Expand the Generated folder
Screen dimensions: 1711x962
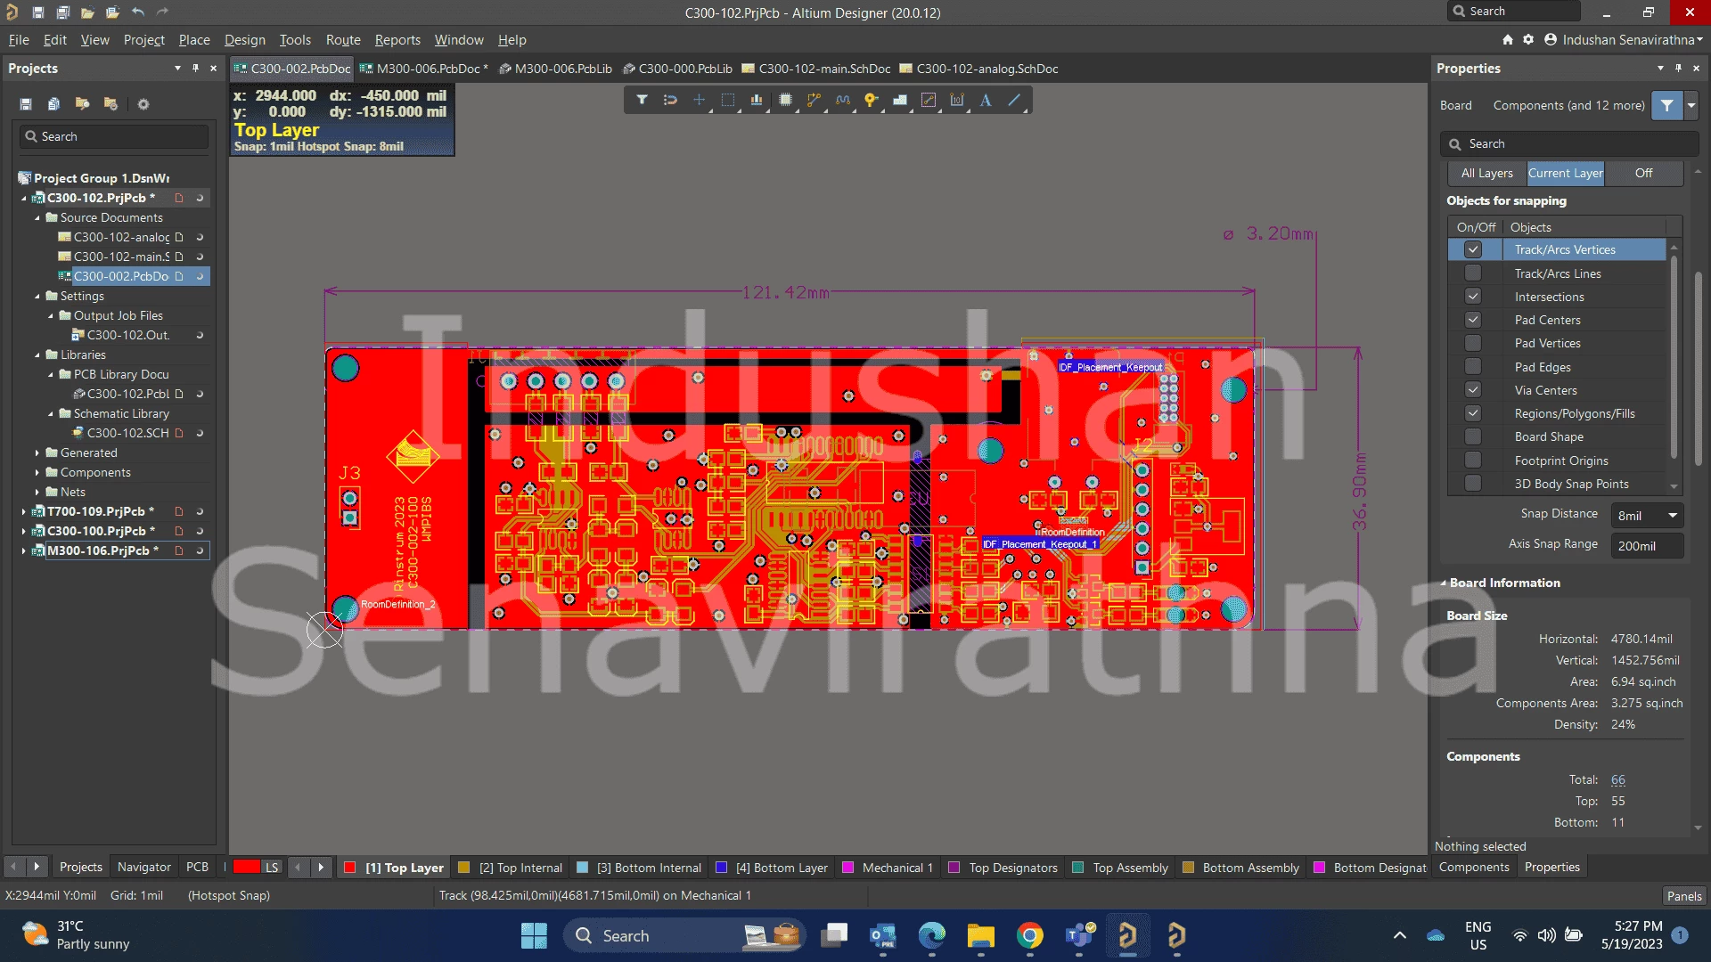[37, 452]
